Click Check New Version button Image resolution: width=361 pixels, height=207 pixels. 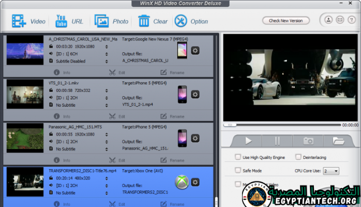285,21
